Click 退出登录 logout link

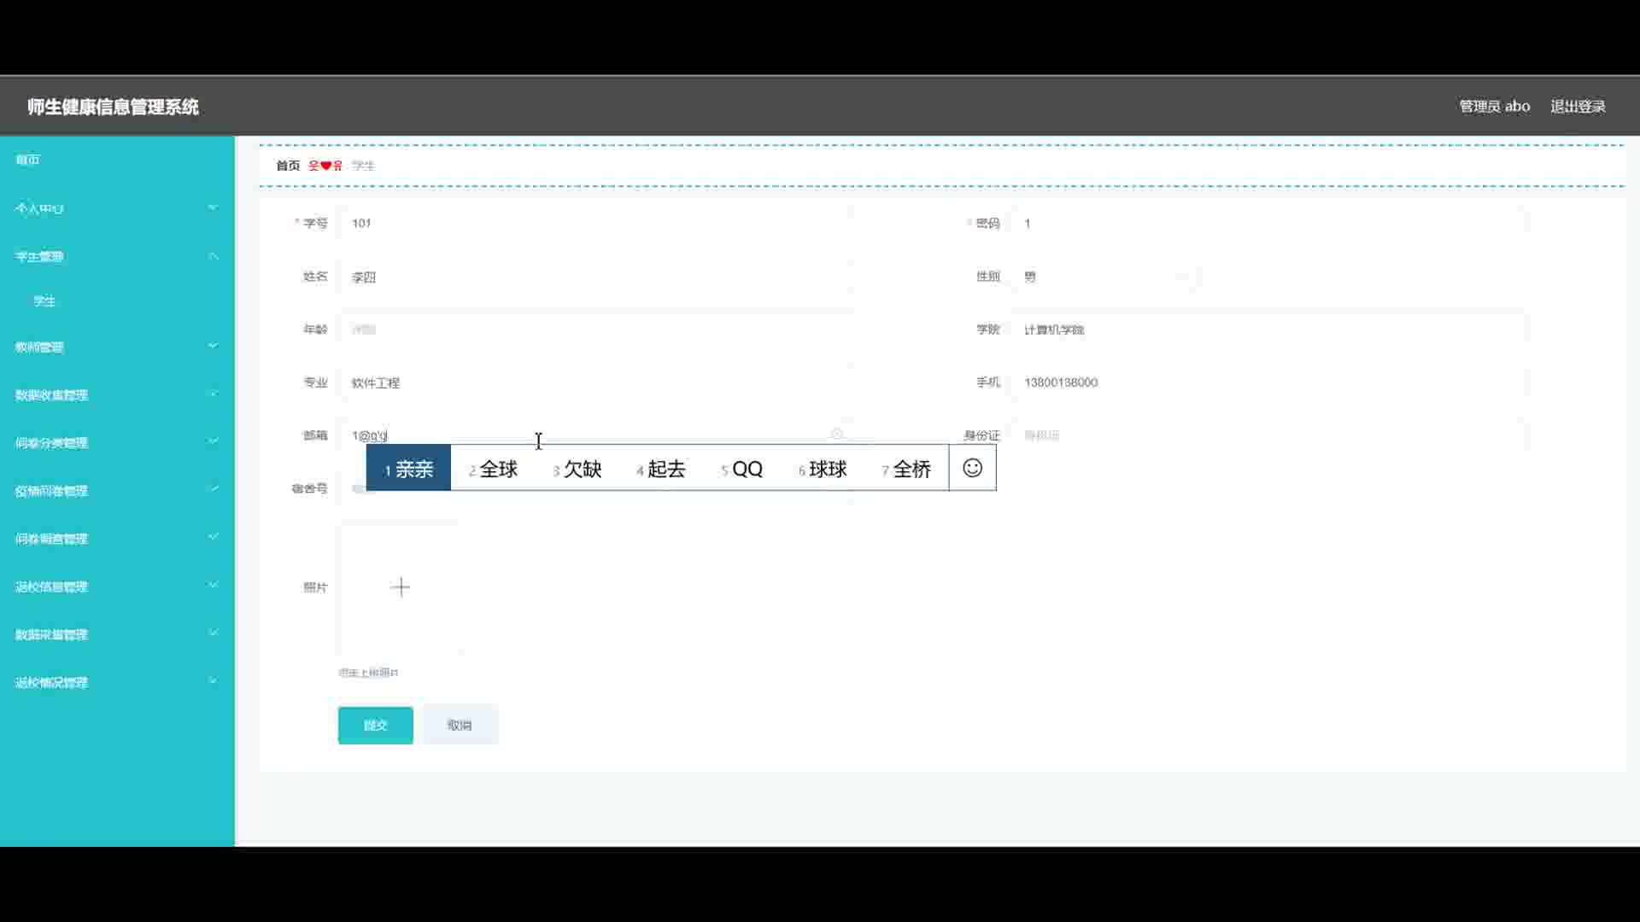point(1578,107)
